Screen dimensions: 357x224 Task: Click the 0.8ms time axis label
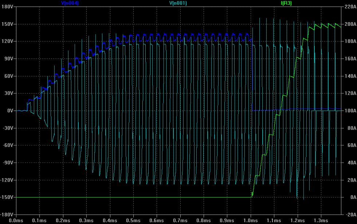tap(204, 221)
